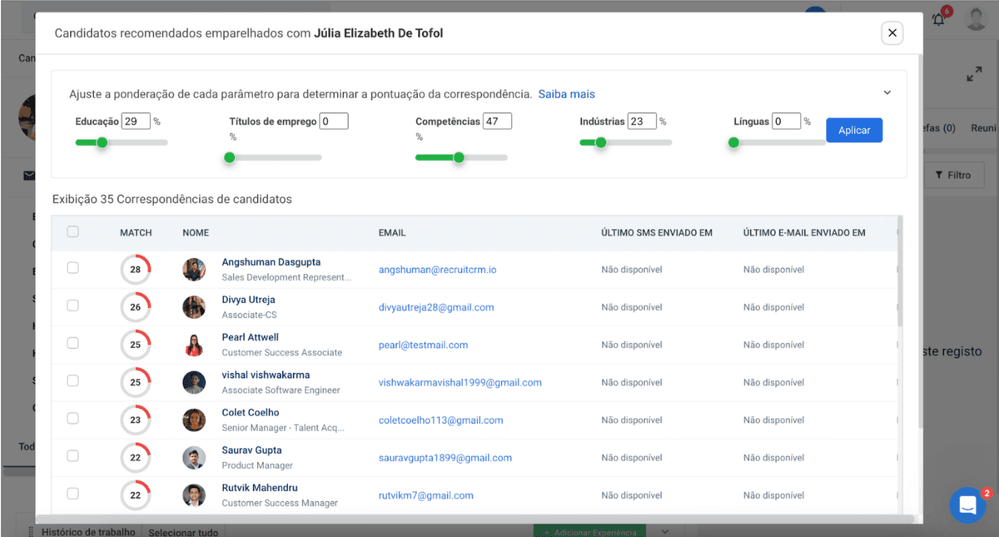Viewport: 999px width, 537px height.
Task: Apply weighting changes with the Aplicar button
Action: click(x=854, y=130)
